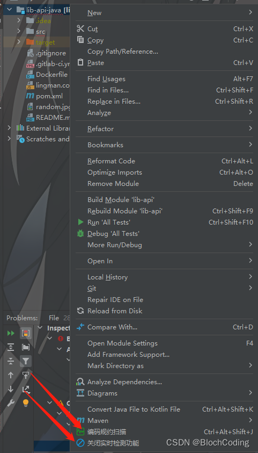
Task: Choose Optimize Imports
Action: coord(164,172)
